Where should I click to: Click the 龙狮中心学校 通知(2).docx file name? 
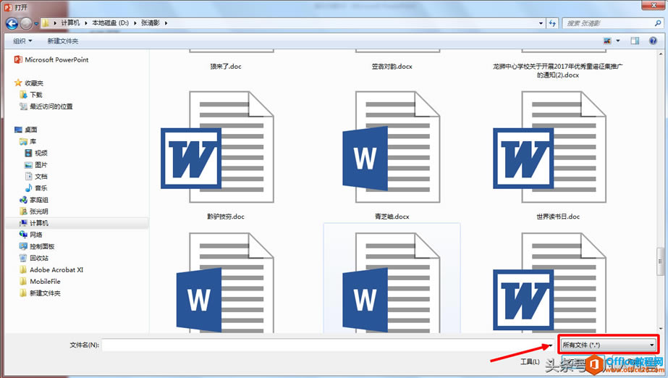coord(558,71)
